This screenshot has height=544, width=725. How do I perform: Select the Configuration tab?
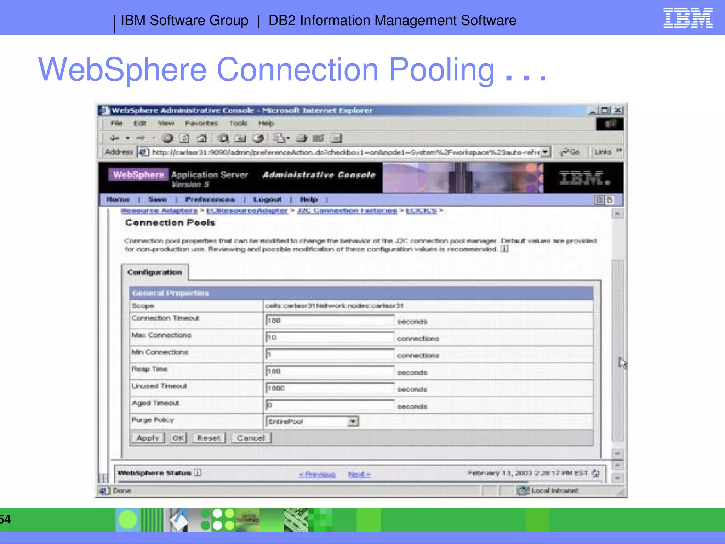pos(155,272)
